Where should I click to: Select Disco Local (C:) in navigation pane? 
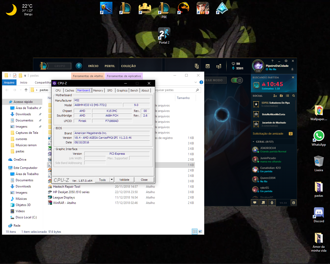[x=26, y=217]
